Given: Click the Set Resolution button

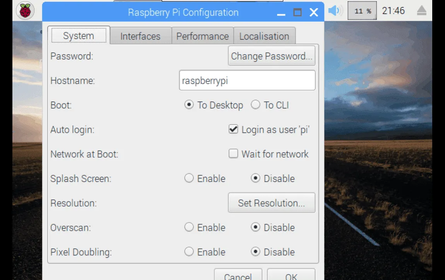Looking at the screenshot, I should click(x=271, y=203).
